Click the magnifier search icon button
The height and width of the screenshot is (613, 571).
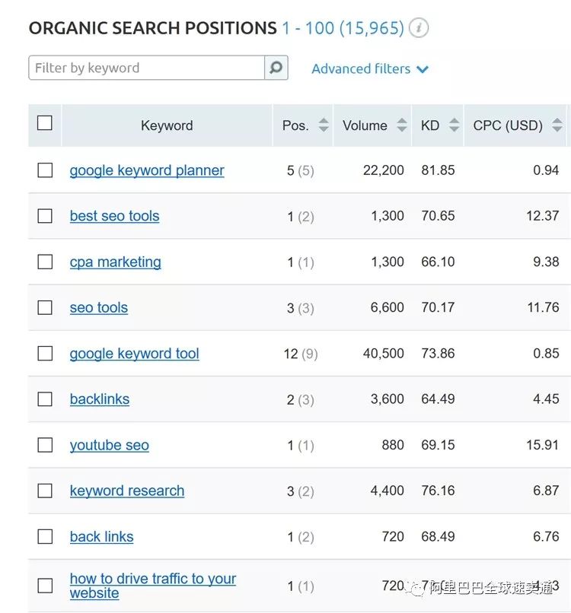click(276, 68)
